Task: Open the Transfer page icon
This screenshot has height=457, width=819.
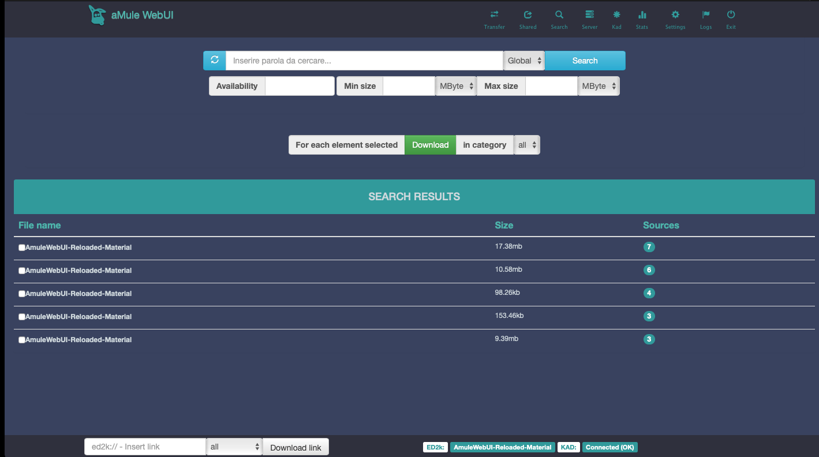Action: [494, 14]
